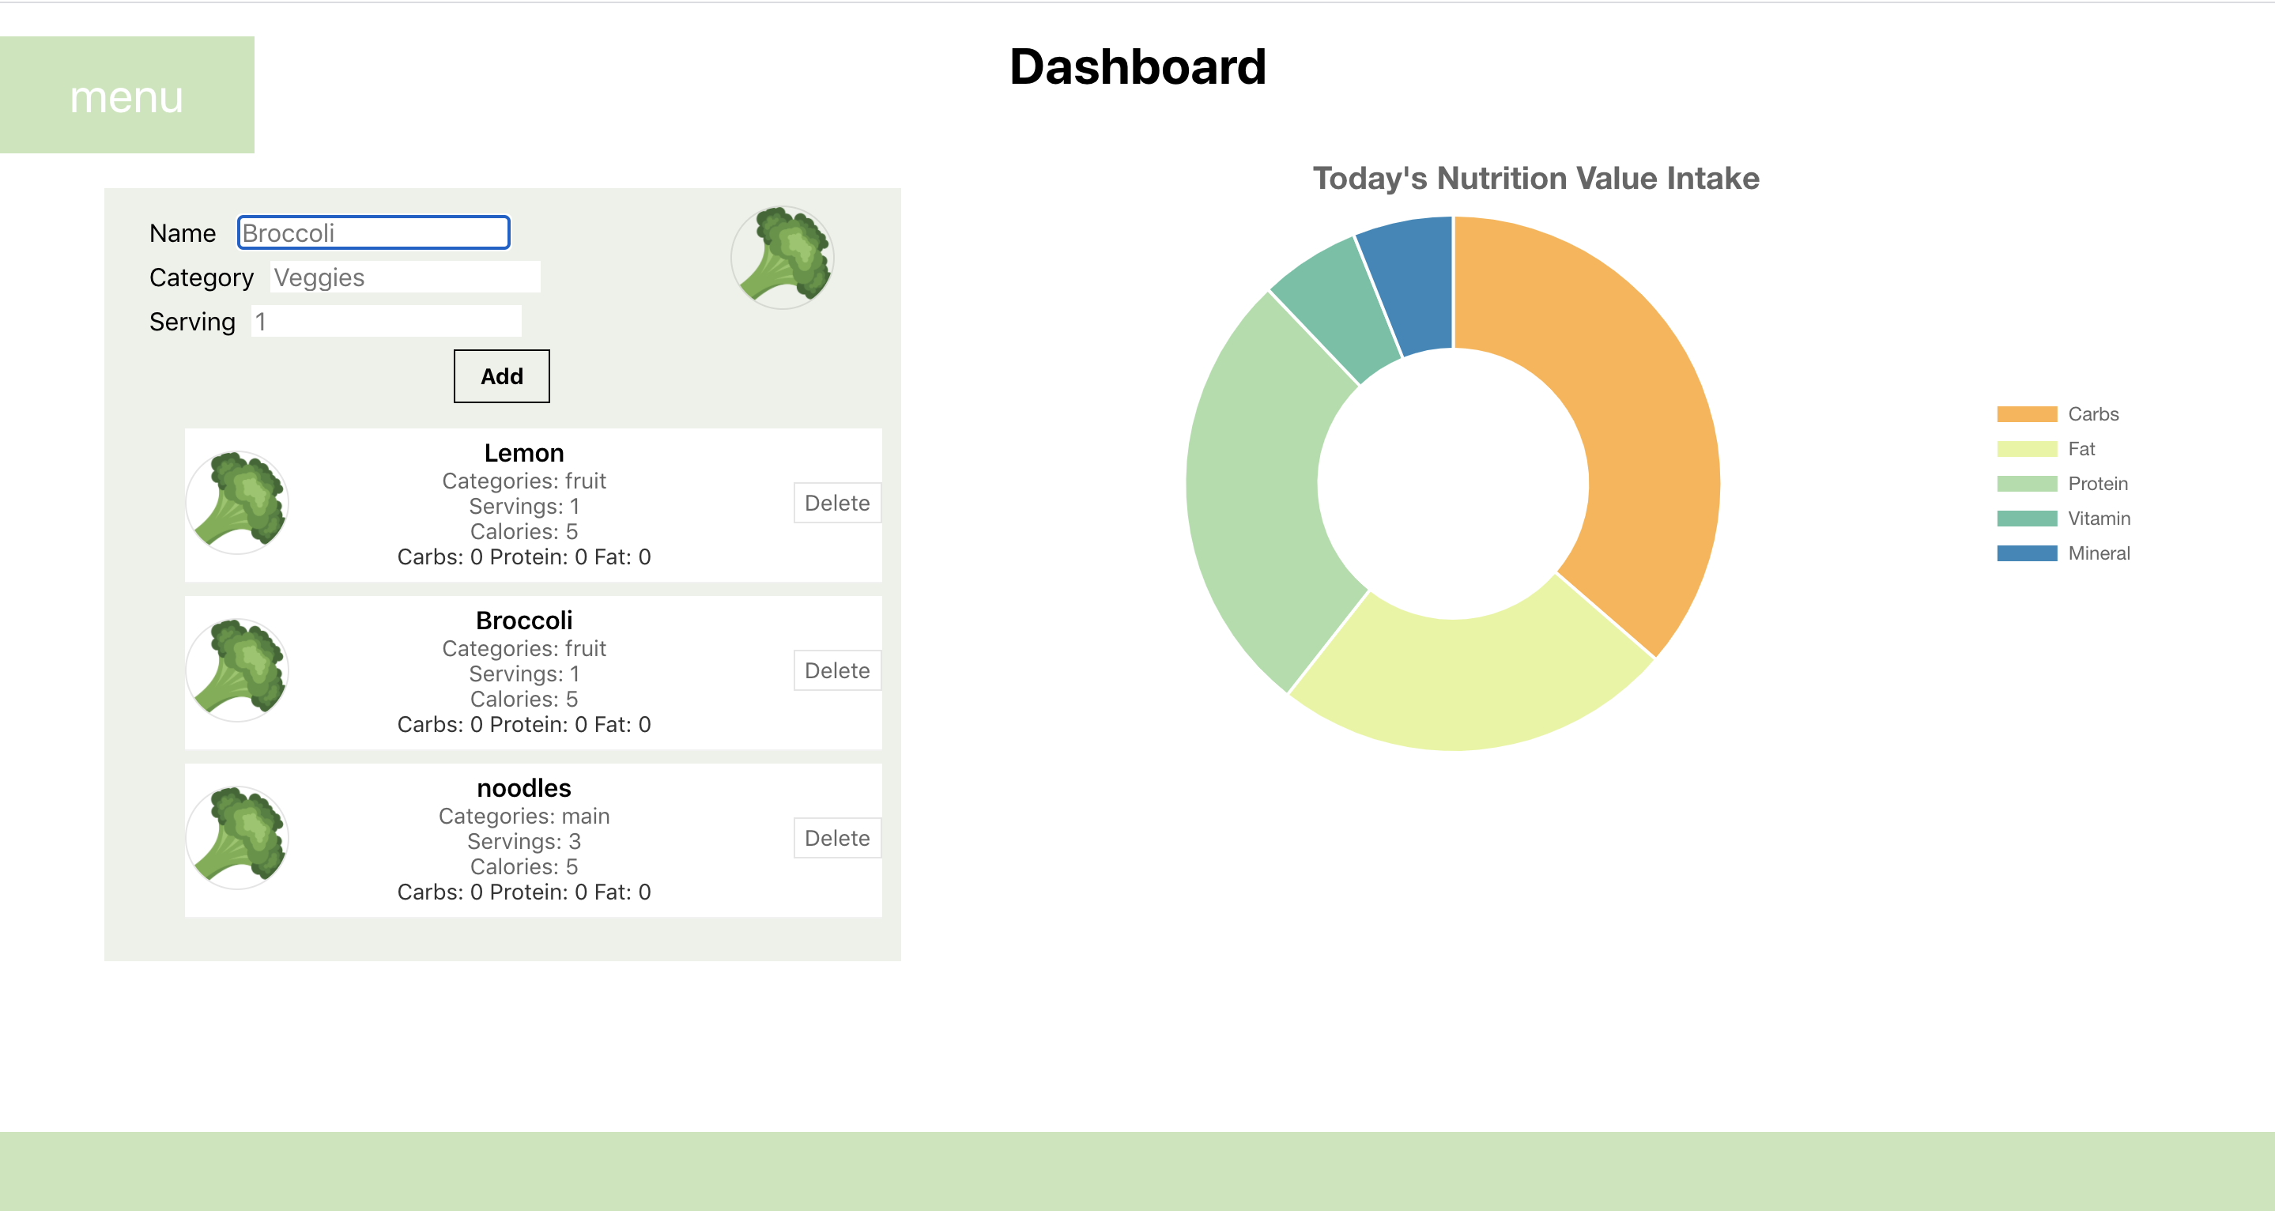The height and width of the screenshot is (1211, 2275).
Task: Open the green menu button
Action: 127,96
